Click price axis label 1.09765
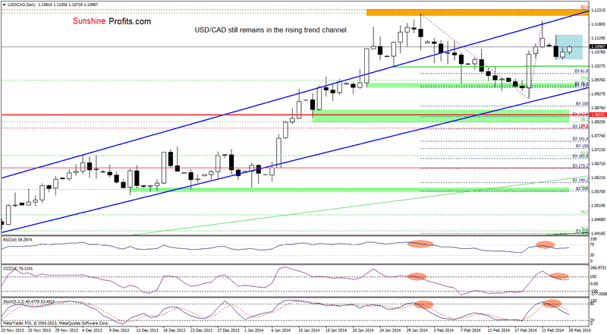Viewport: 607px width, 334px height. point(599,80)
